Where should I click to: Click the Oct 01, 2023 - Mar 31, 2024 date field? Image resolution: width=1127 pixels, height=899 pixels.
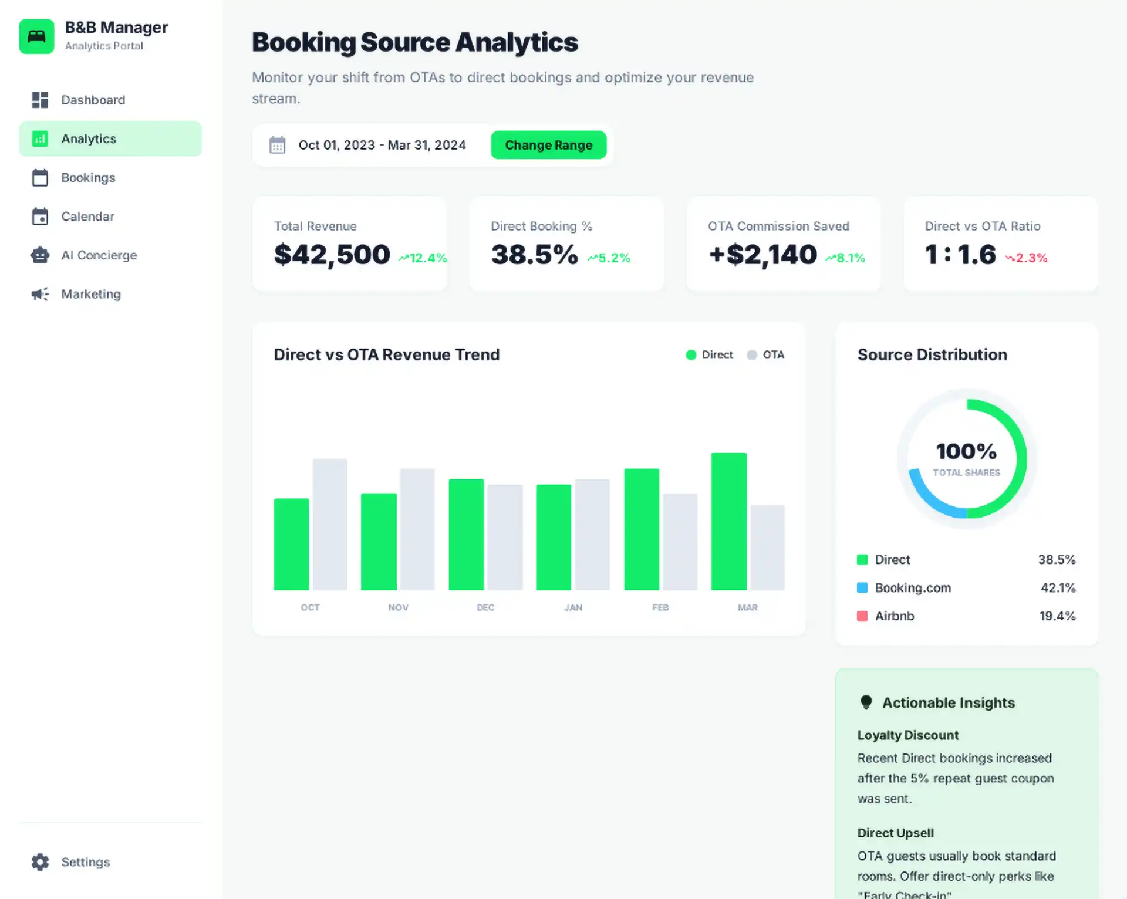pyautogui.click(x=382, y=145)
